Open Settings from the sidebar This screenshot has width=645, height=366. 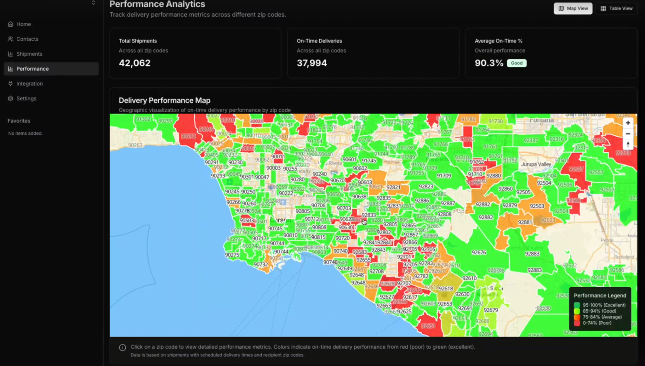[26, 98]
